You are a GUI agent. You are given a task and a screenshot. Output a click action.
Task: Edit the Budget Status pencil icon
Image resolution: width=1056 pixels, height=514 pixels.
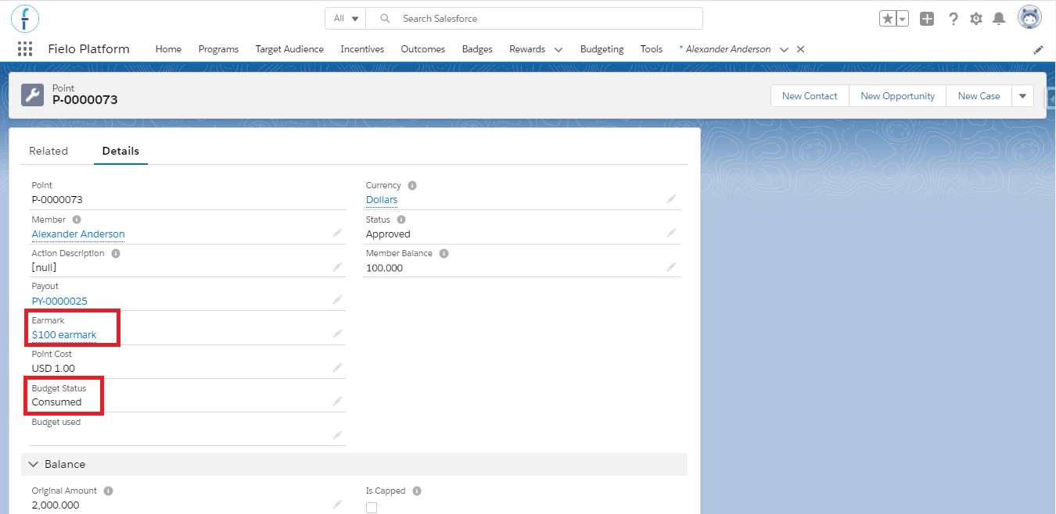click(337, 401)
